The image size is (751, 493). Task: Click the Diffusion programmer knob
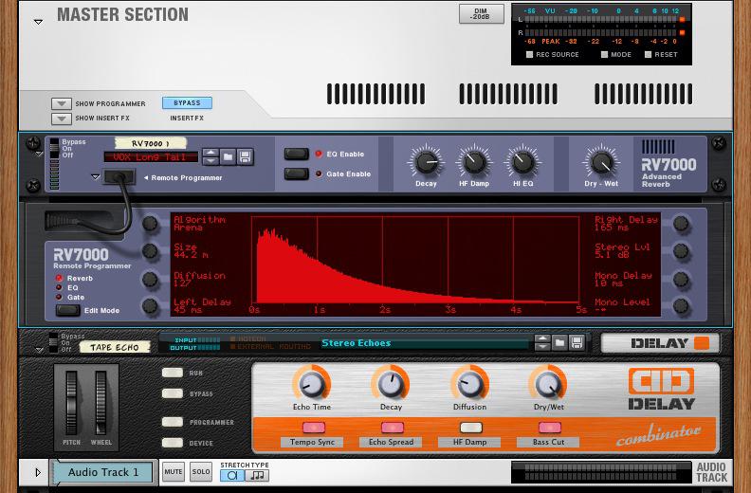151,279
